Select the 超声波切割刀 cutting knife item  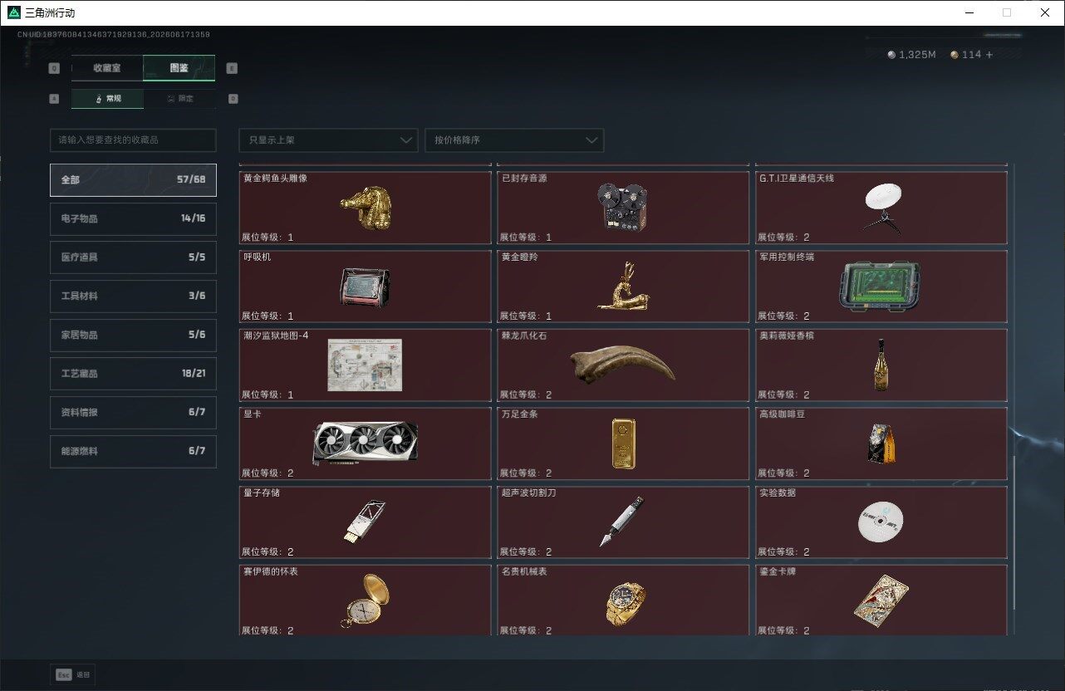[x=623, y=522]
